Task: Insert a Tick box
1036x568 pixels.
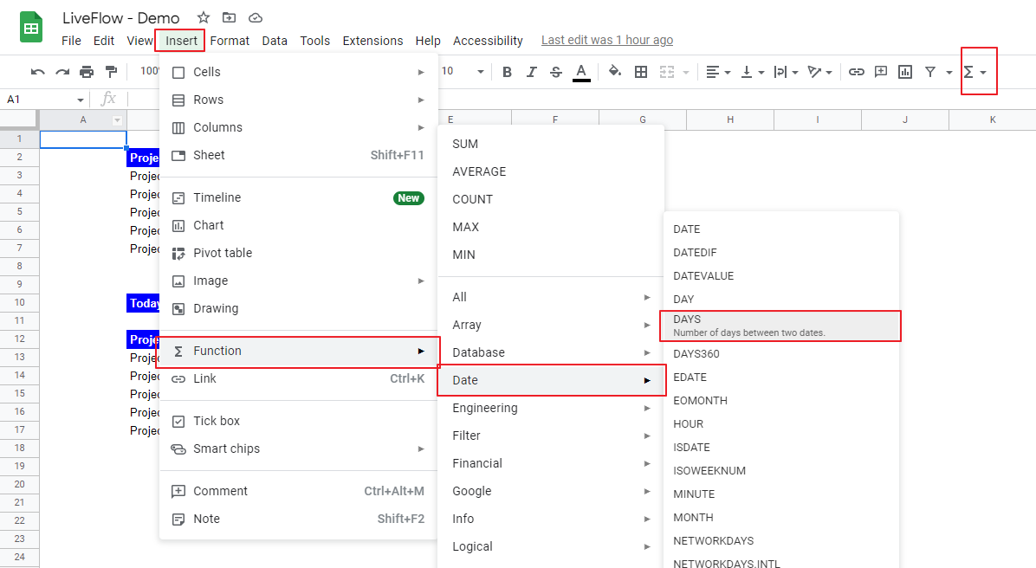Action: point(298,421)
